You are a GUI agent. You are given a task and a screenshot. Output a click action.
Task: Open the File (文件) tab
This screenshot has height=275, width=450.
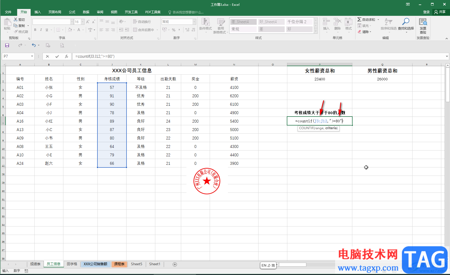pyautogui.click(x=8, y=12)
